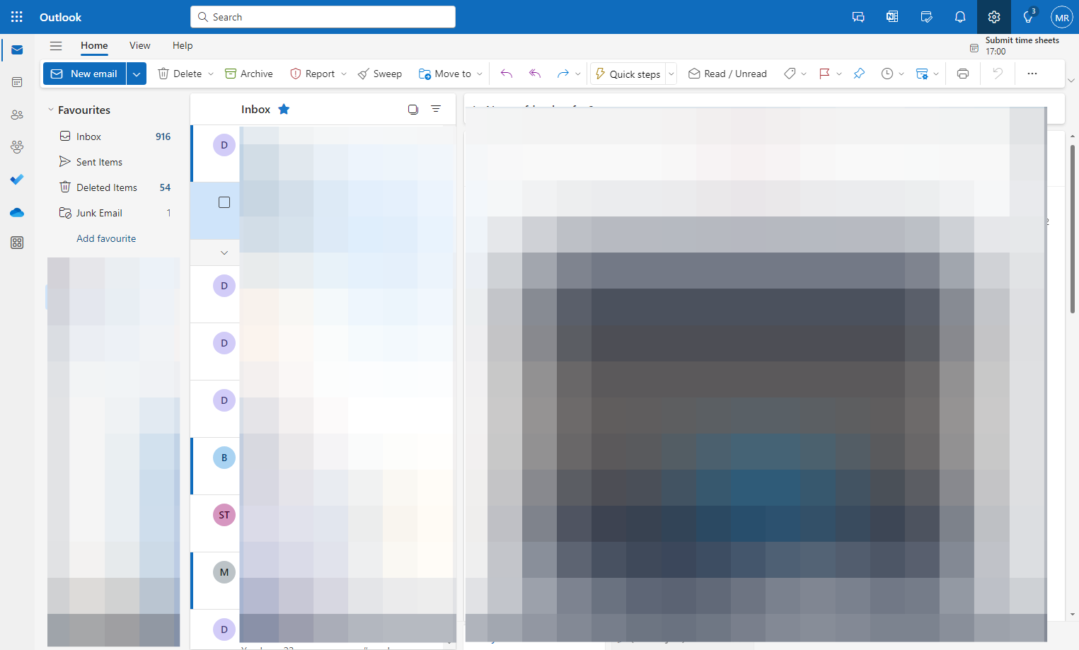1079x650 pixels.
Task: Click the Search box
Action: [323, 17]
